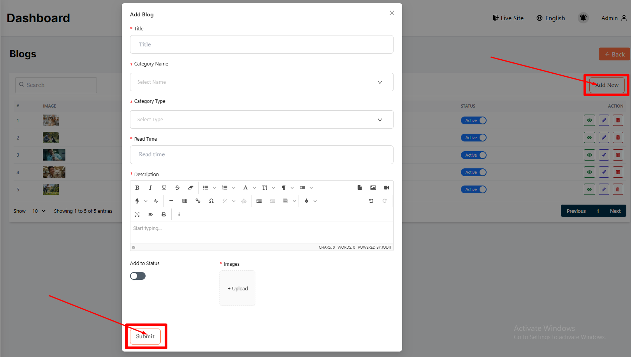Click the eraser clear formatting icon
631x357 pixels.
pyautogui.click(x=190, y=188)
